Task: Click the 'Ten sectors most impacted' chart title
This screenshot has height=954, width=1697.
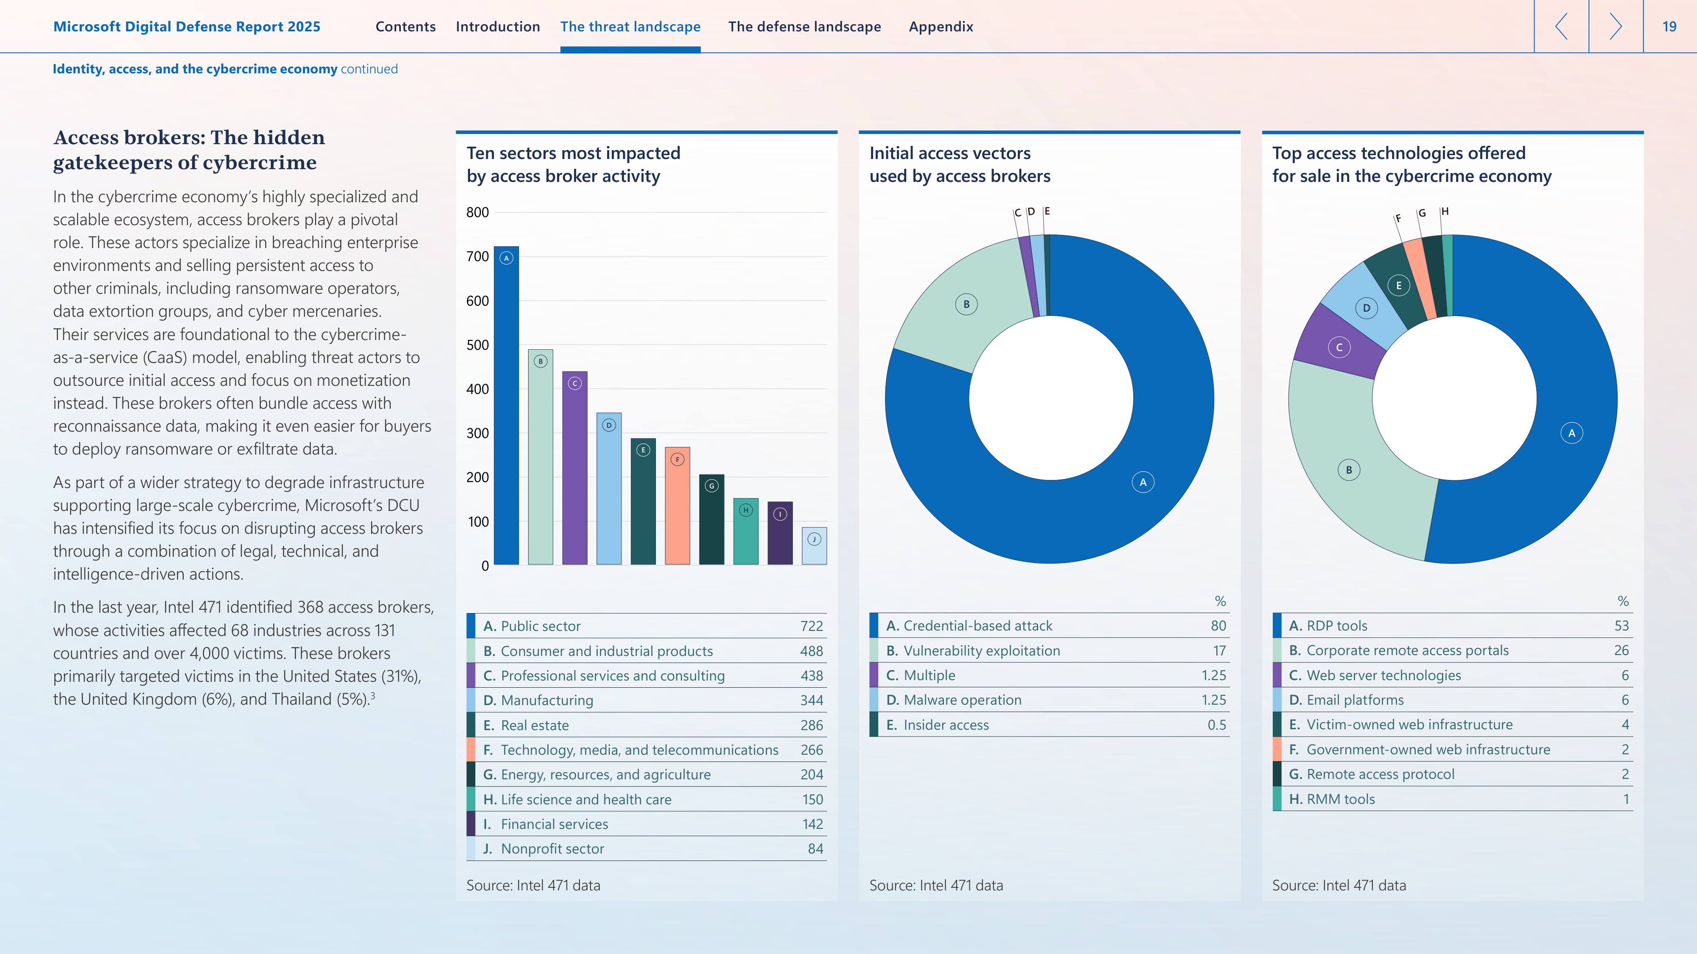Action: pos(573,165)
